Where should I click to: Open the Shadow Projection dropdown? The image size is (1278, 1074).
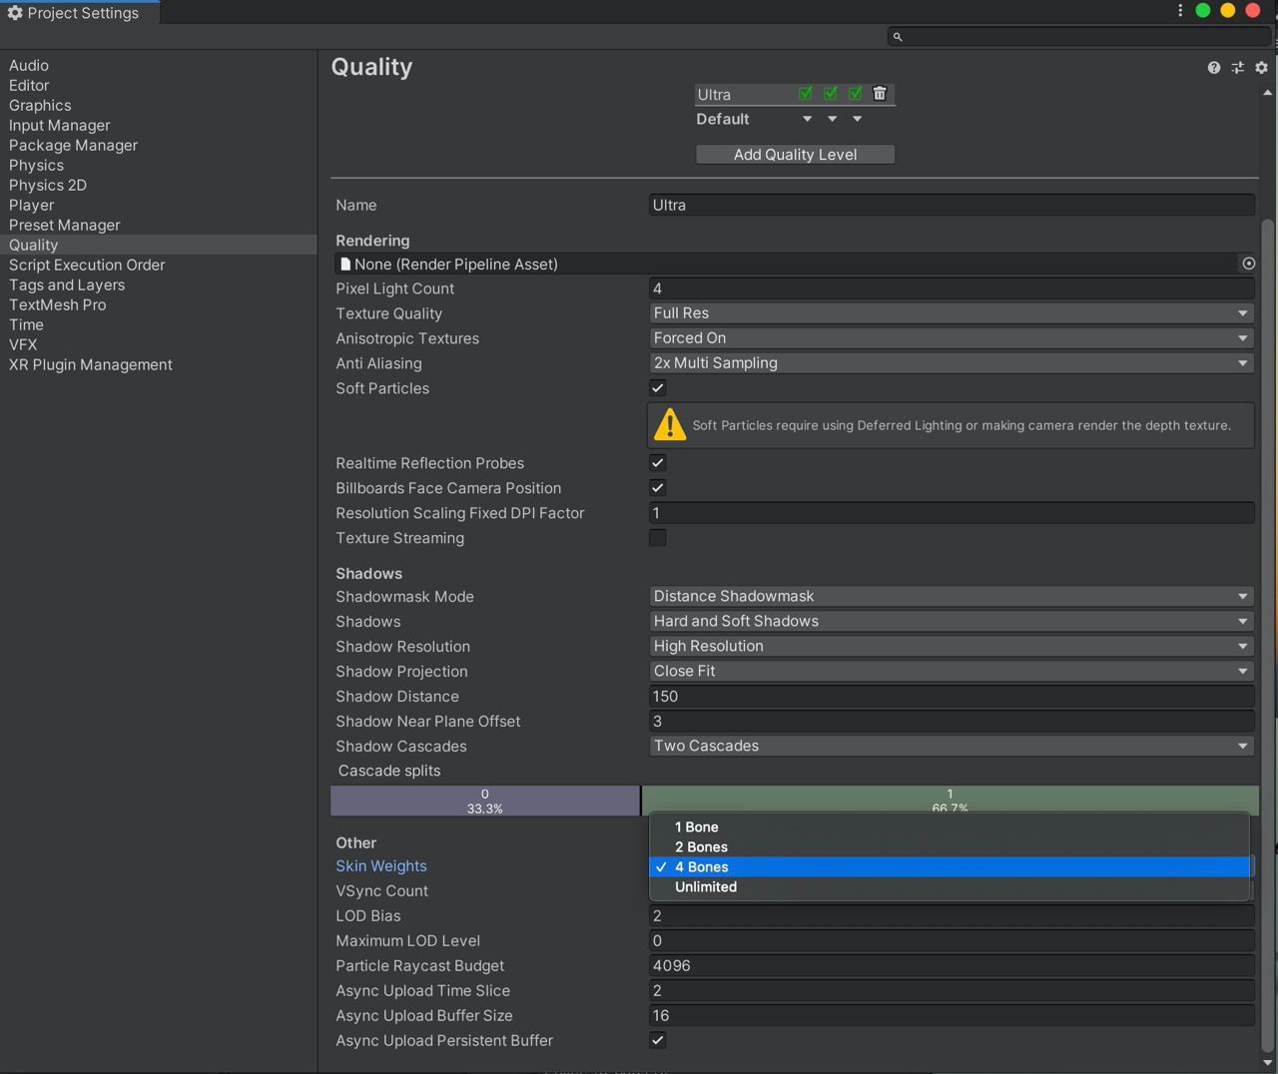[952, 671]
